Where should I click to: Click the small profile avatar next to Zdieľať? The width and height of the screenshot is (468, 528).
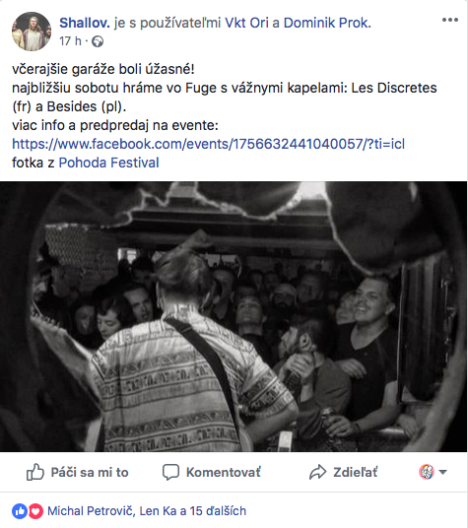coord(427,472)
